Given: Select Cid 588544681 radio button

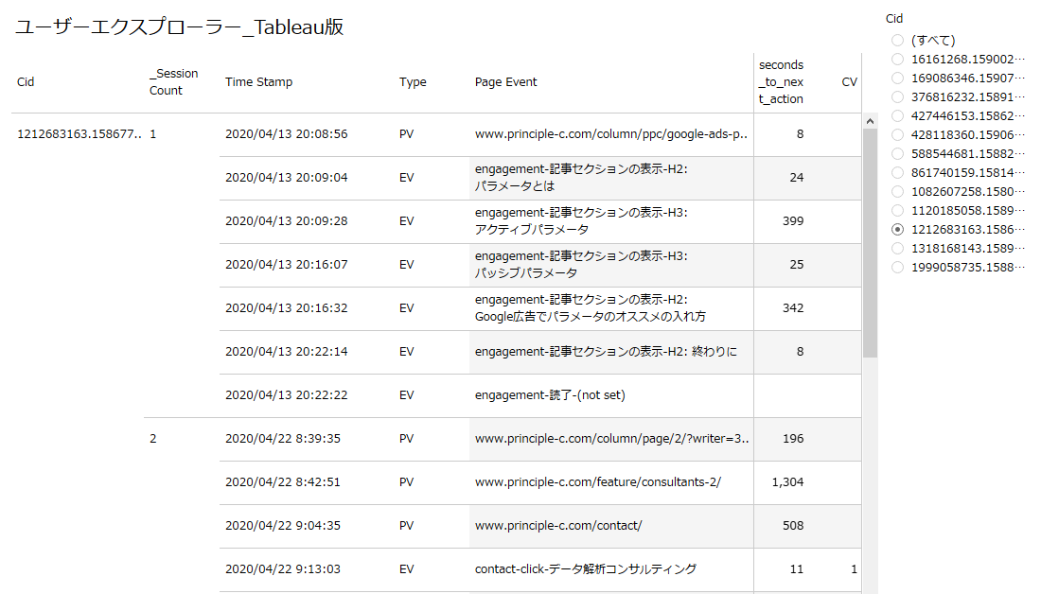Looking at the screenshot, I should point(897,154).
